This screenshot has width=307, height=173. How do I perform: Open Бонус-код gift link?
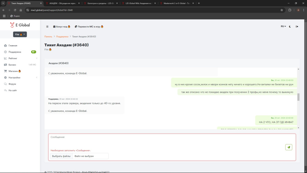click(61, 27)
